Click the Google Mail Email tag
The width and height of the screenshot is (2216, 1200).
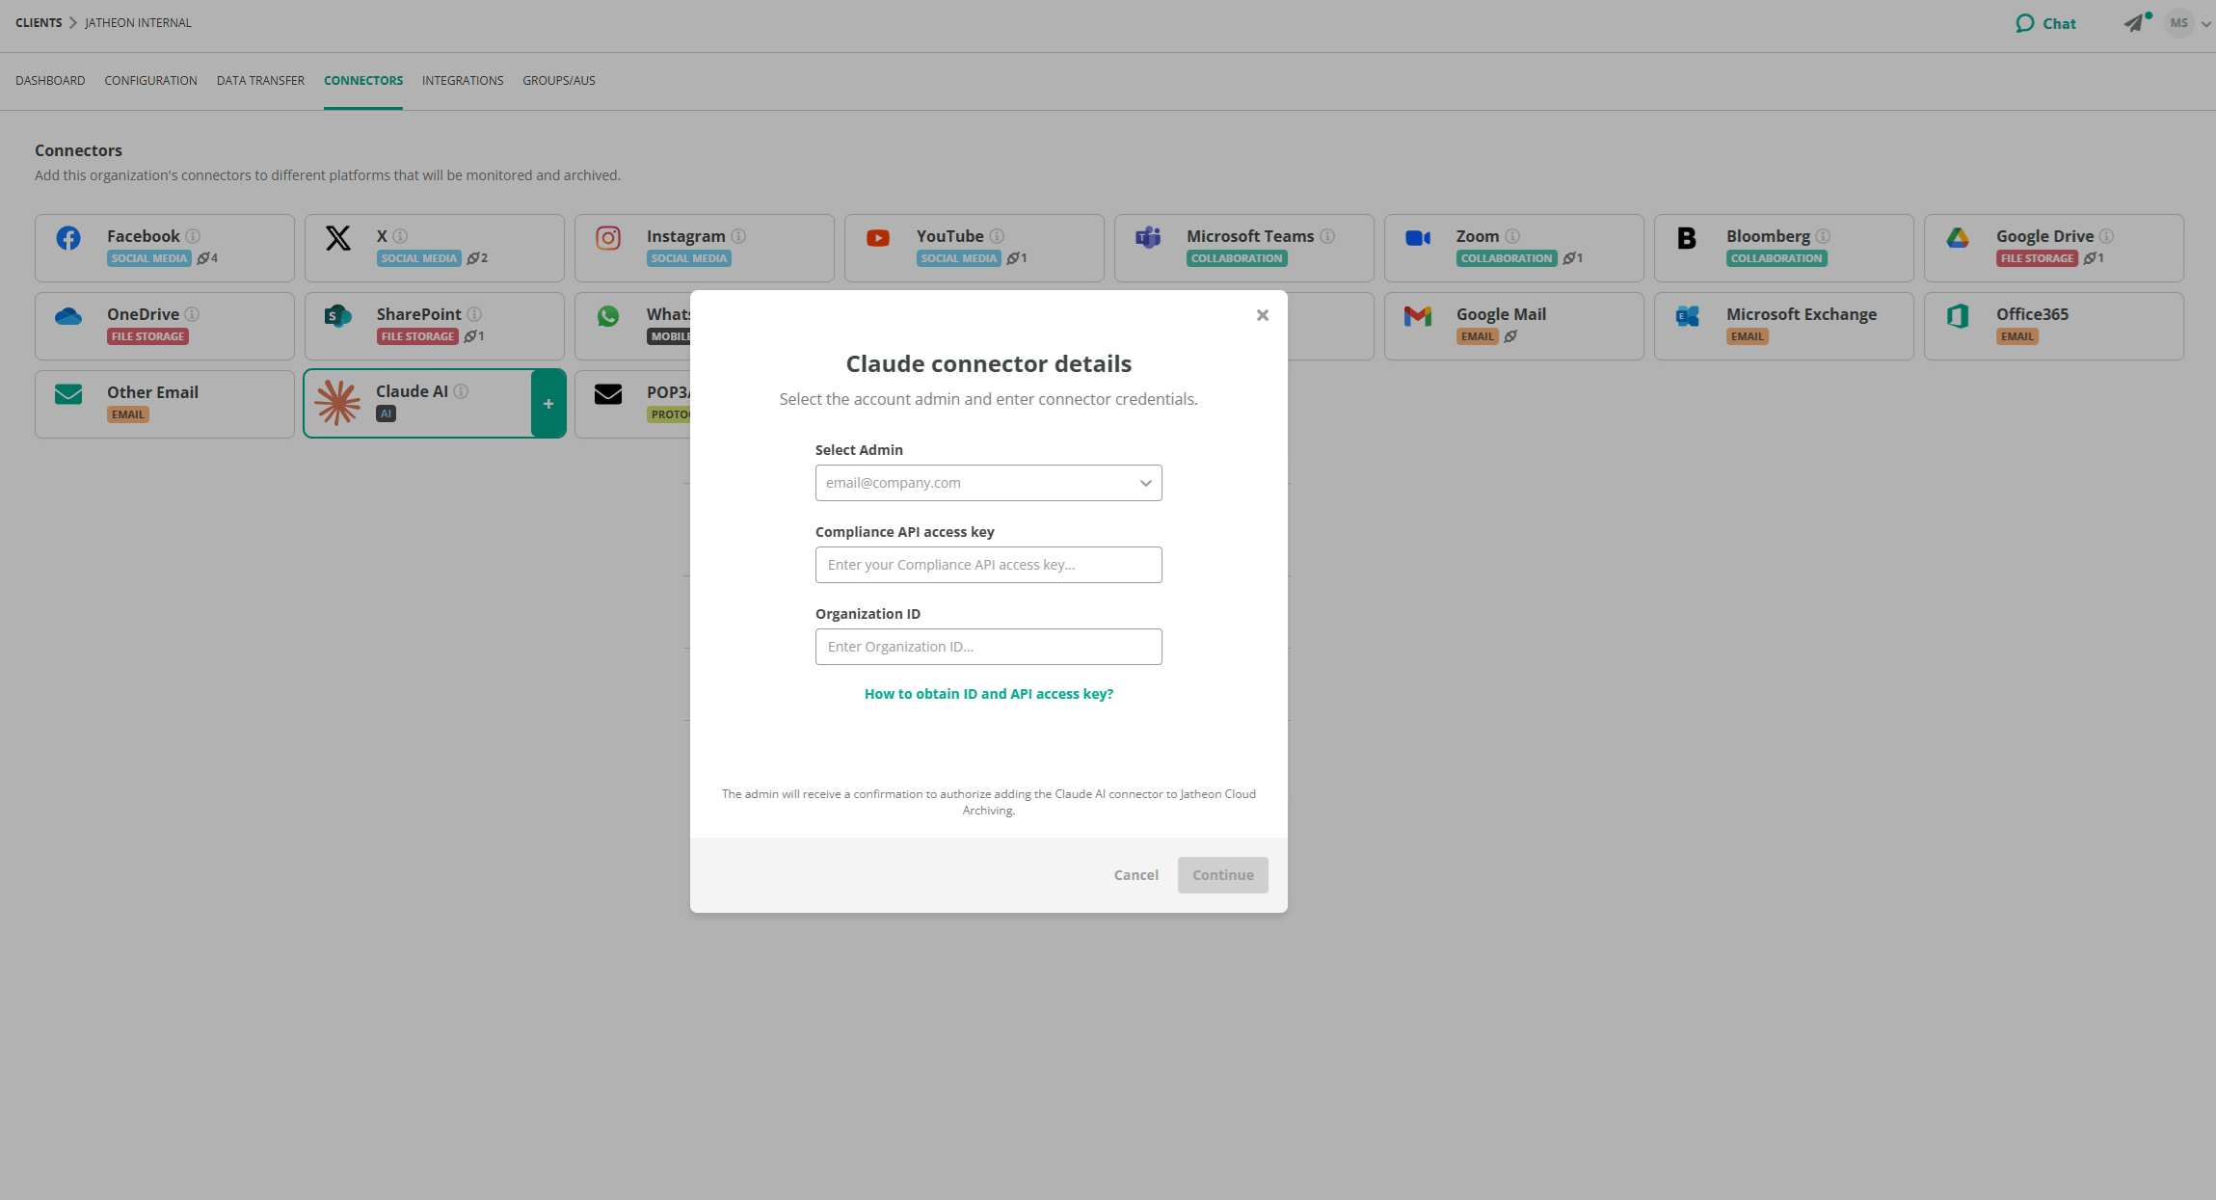point(1477,336)
